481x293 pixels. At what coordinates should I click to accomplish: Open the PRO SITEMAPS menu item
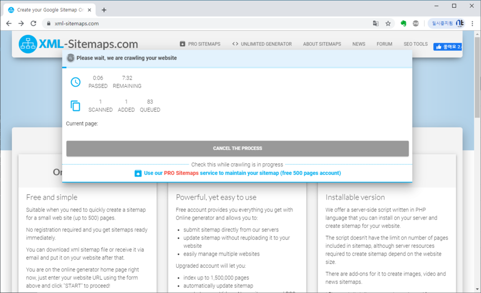(200, 44)
